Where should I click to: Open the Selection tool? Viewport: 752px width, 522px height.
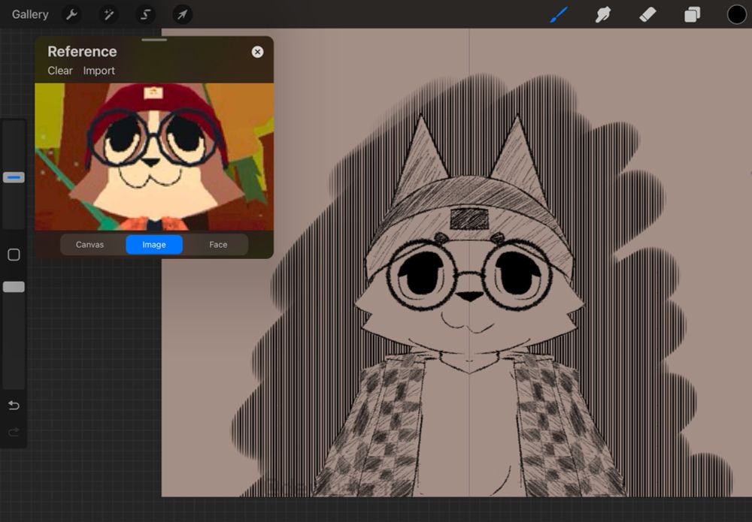tap(145, 14)
